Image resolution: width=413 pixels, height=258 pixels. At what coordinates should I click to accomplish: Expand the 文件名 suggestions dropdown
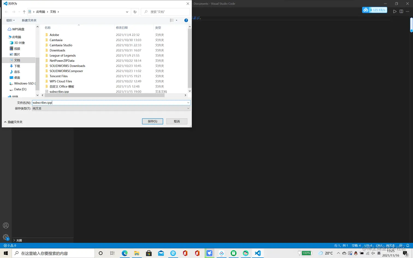188,103
